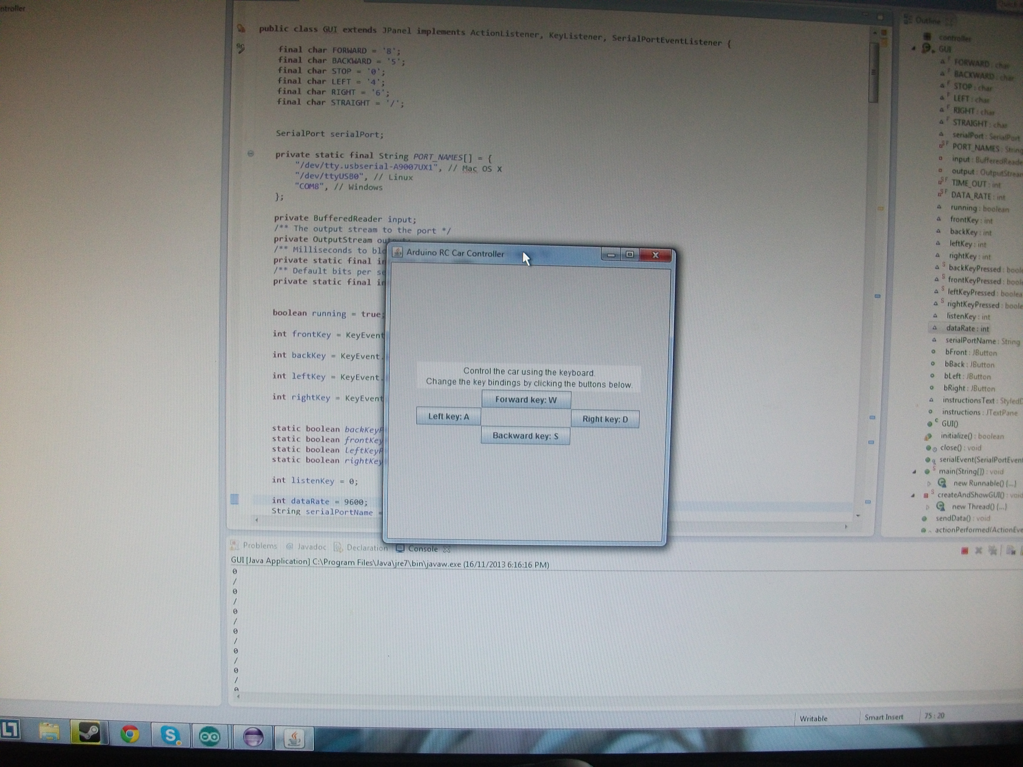Click the Remove All Terminated Launches icon
1023x767 pixels.
point(993,551)
